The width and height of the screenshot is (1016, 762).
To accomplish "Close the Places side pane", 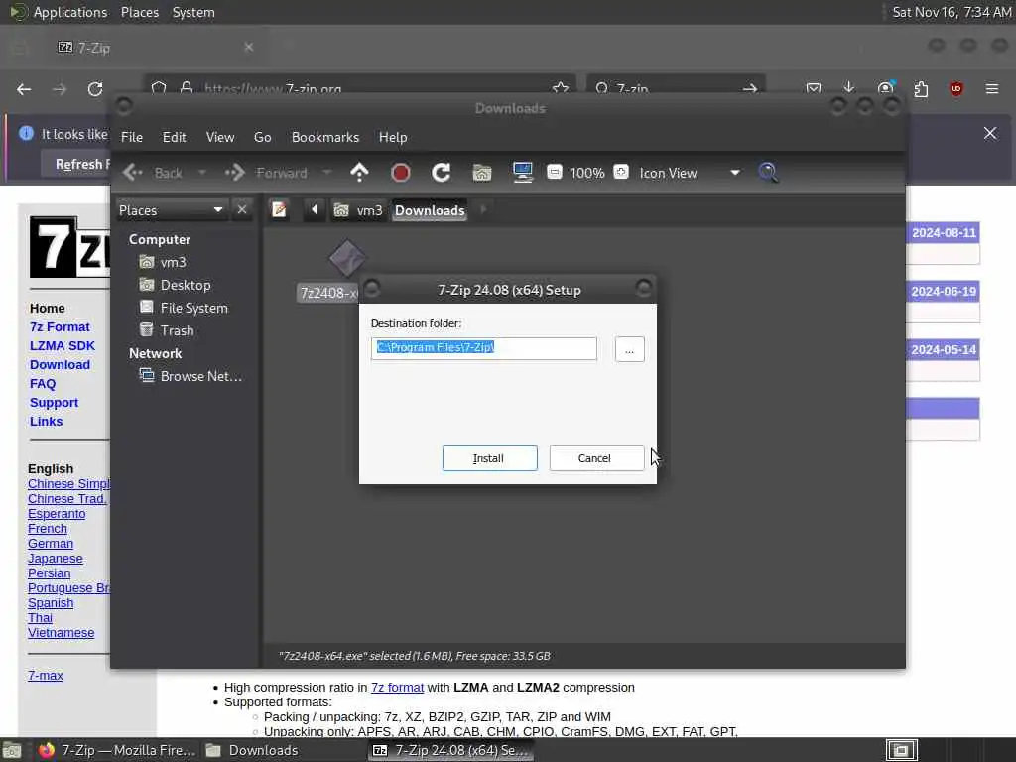I will pyautogui.click(x=242, y=210).
